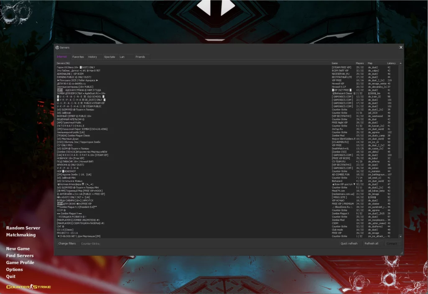Sort by the Game column header
Viewport: 428px width, 294px height.
tap(343, 64)
